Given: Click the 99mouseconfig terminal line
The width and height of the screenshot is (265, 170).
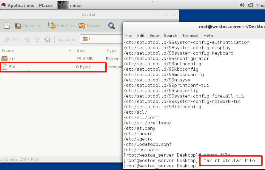Looking at the screenshot, I should coord(164,75).
